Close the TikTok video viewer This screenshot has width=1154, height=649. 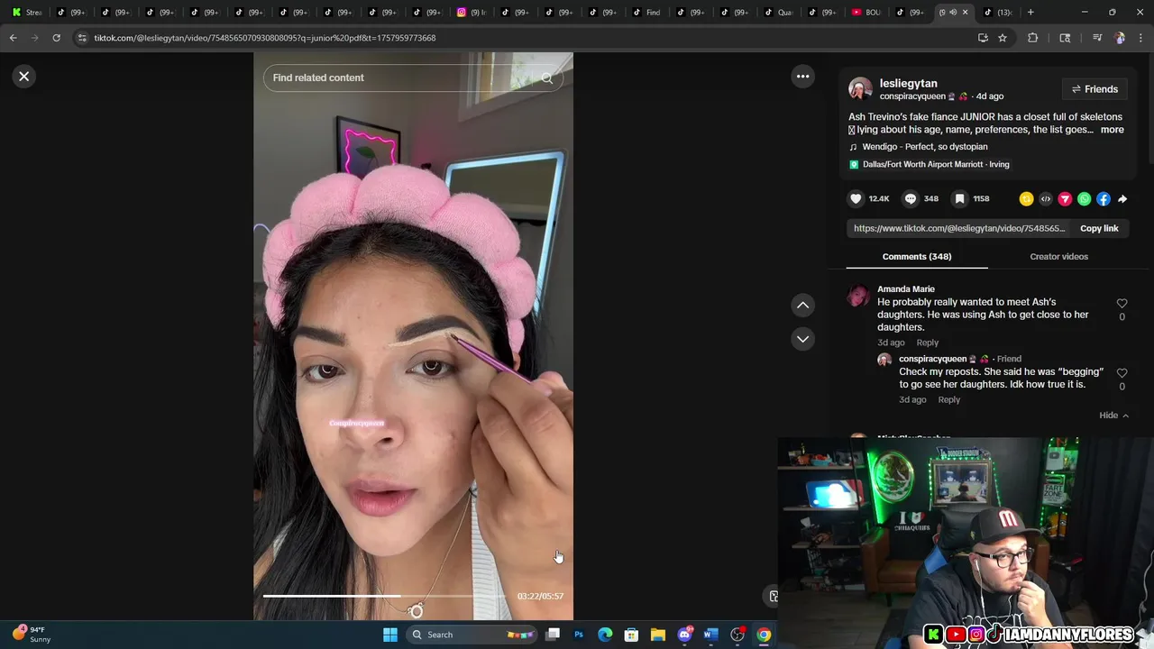[x=24, y=77]
